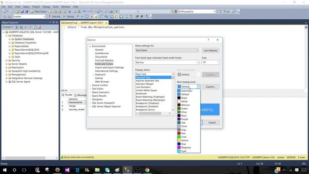Click the close X on SQLQuery41.sql tab
The height and width of the screenshot is (174, 309).
pos(106,23)
